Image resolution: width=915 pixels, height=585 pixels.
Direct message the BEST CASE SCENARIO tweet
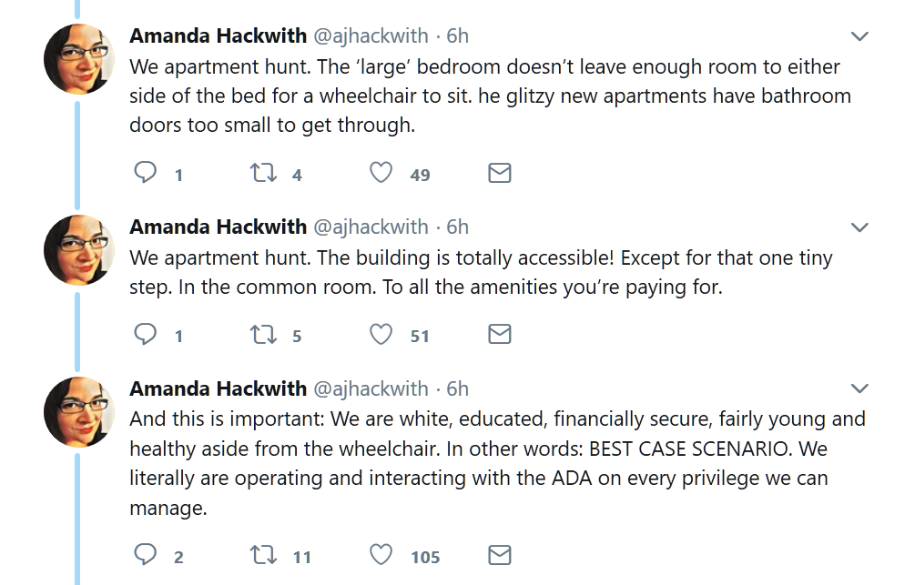coord(500,555)
